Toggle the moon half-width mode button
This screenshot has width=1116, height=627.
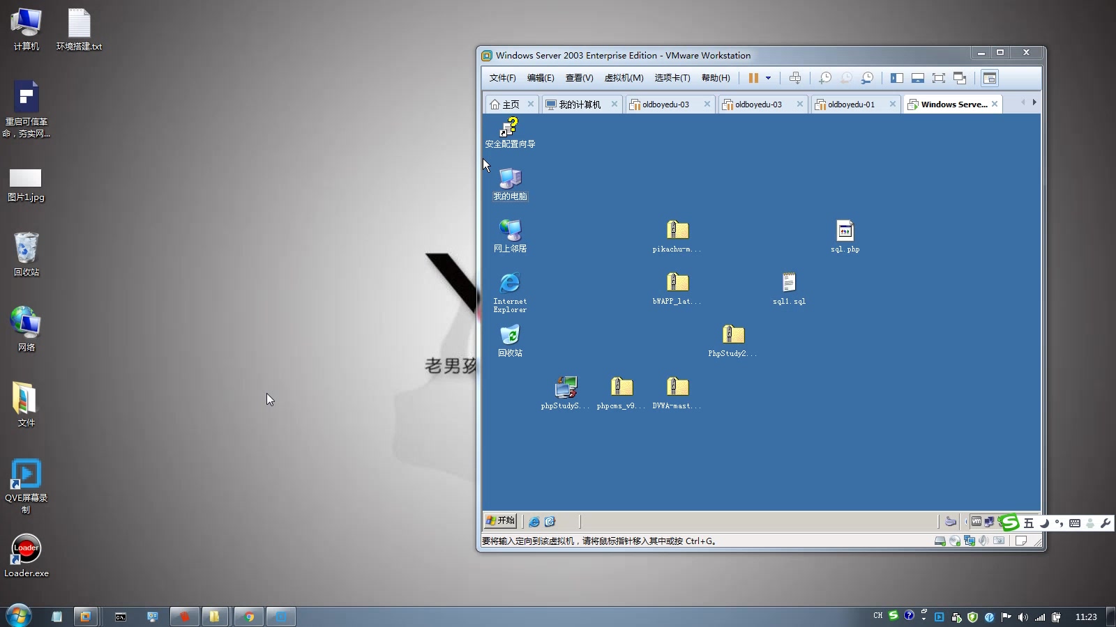click(1044, 523)
